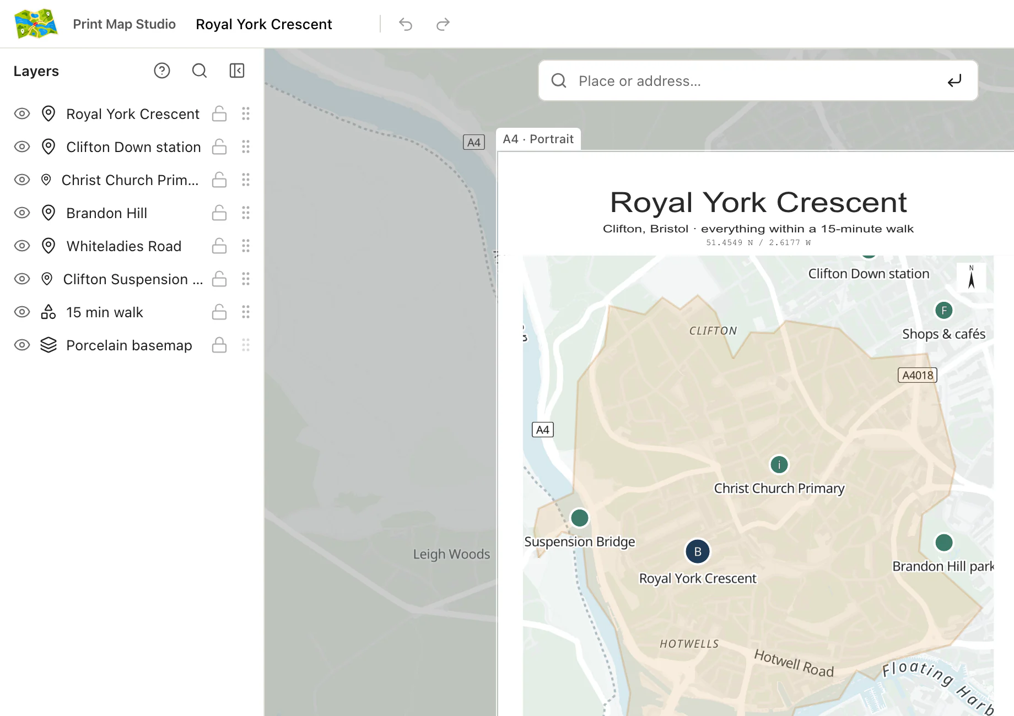
Task: Unlock the Porcelain basemap layer
Action: (x=219, y=345)
